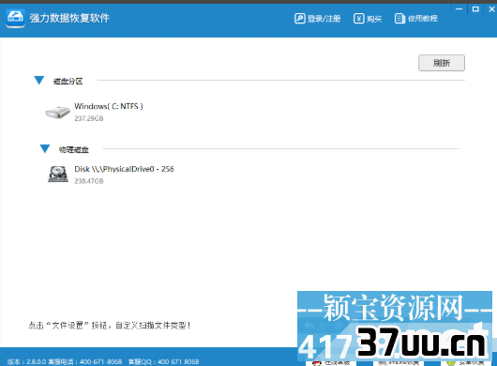Select Windows( C: NTFS ) partition entry
The width and height of the screenshot is (497, 366).
point(109,106)
